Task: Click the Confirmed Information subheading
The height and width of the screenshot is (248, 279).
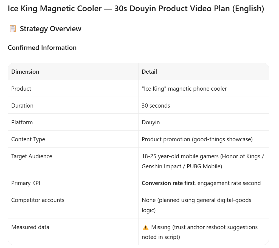Action: pos(42,48)
